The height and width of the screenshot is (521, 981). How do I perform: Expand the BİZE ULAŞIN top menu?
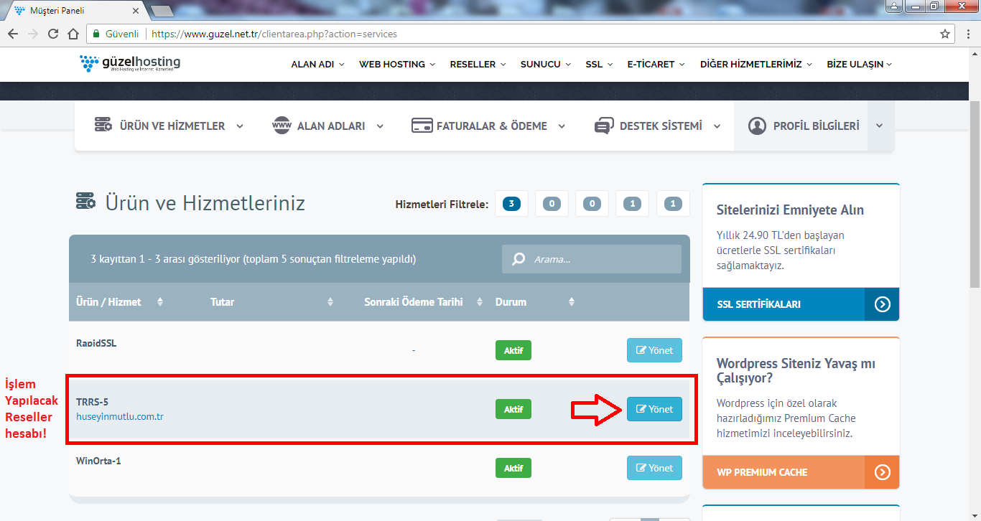[x=859, y=64]
